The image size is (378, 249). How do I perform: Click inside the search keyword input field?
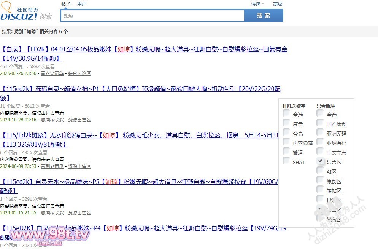click(x=152, y=15)
